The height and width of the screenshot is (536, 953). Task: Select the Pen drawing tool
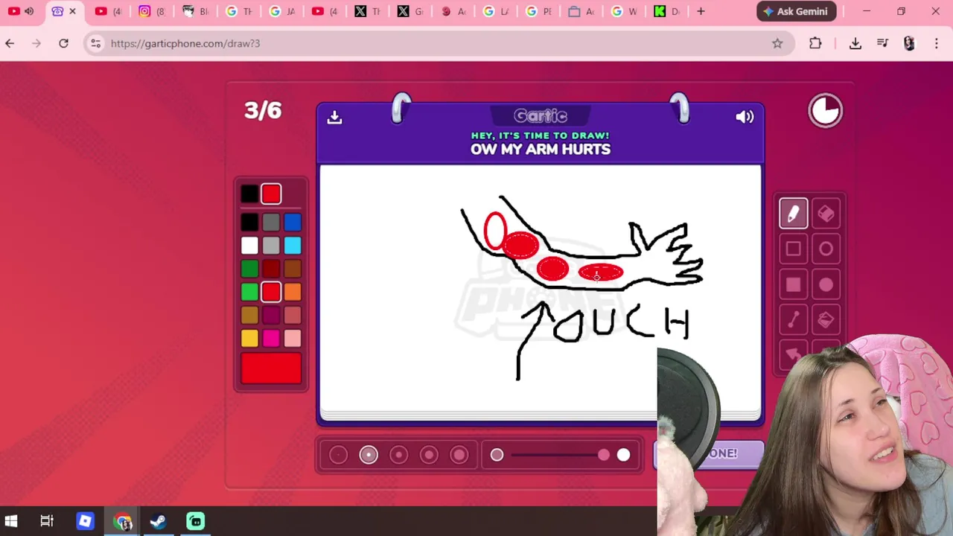[x=793, y=214]
